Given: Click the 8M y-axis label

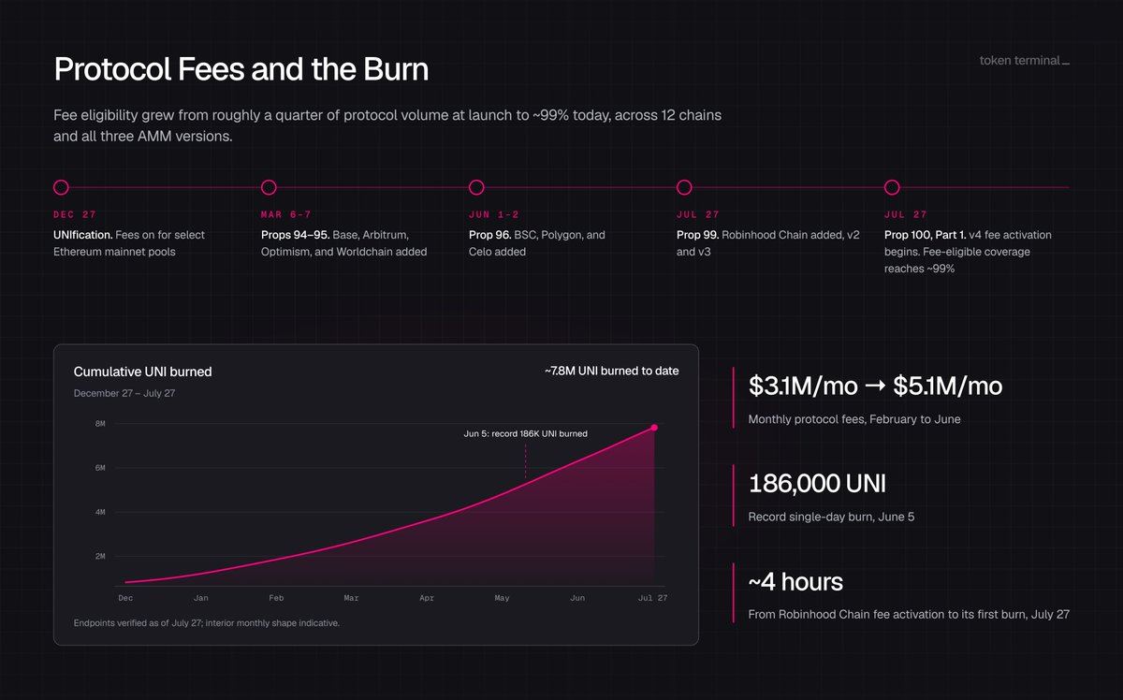Looking at the screenshot, I should pyautogui.click(x=99, y=424).
